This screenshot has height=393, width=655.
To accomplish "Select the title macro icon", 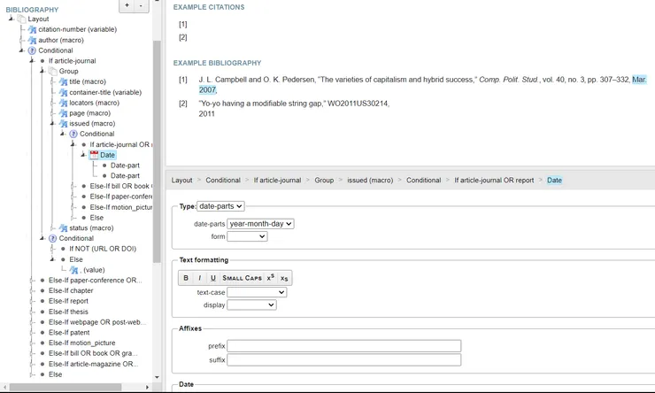I will 63,81.
